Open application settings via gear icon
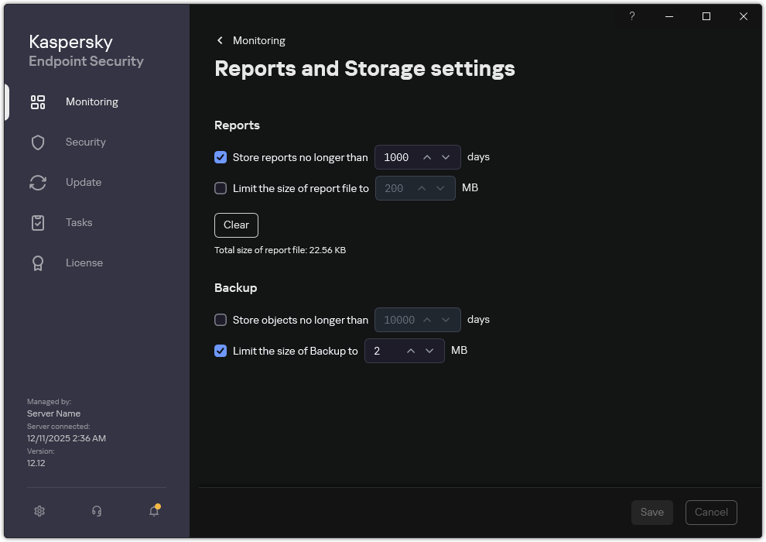The width and height of the screenshot is (766, 542). [x=39, y=511]
